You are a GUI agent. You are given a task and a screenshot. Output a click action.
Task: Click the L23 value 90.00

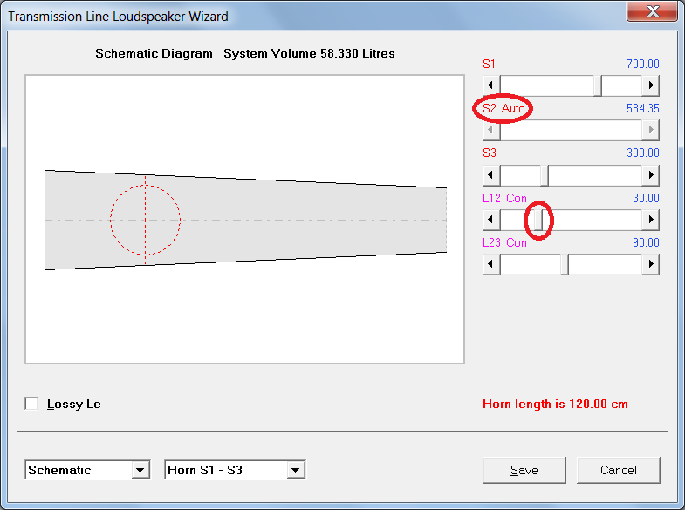pyautogui.click(x=646, y=242)
